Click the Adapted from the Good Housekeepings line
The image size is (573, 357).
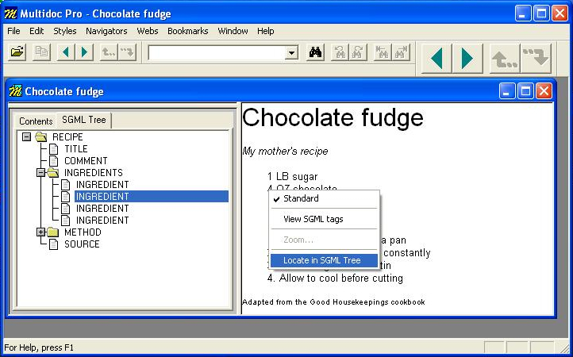[x=333, y=302]
